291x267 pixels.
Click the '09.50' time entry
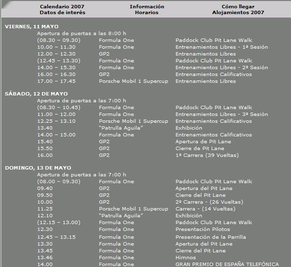click(x=45, y=195)
